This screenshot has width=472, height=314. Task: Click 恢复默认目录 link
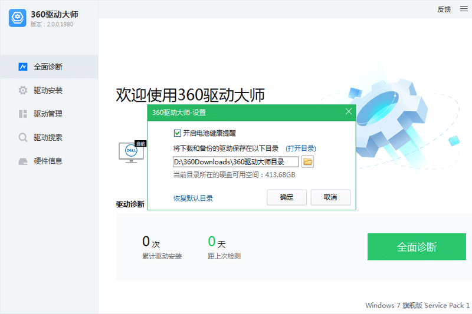coord(193,198)
